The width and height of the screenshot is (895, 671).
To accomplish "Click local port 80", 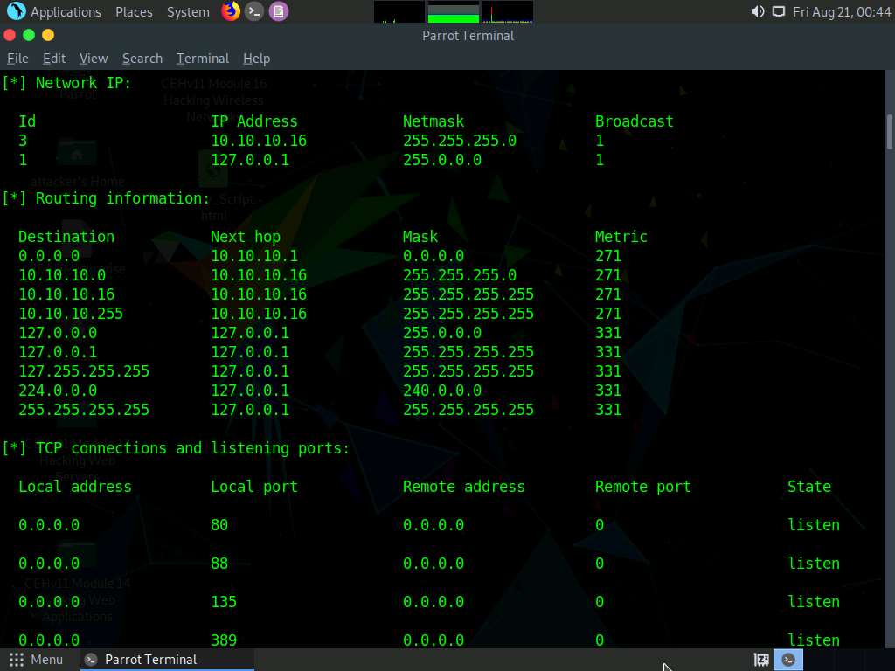I will pyautogui.click(x=219, y=525).
